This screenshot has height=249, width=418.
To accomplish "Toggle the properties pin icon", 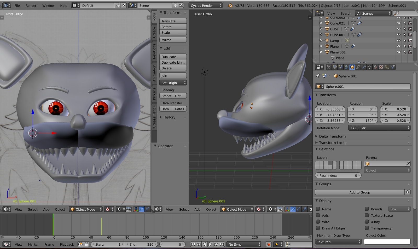I will 318,76.
